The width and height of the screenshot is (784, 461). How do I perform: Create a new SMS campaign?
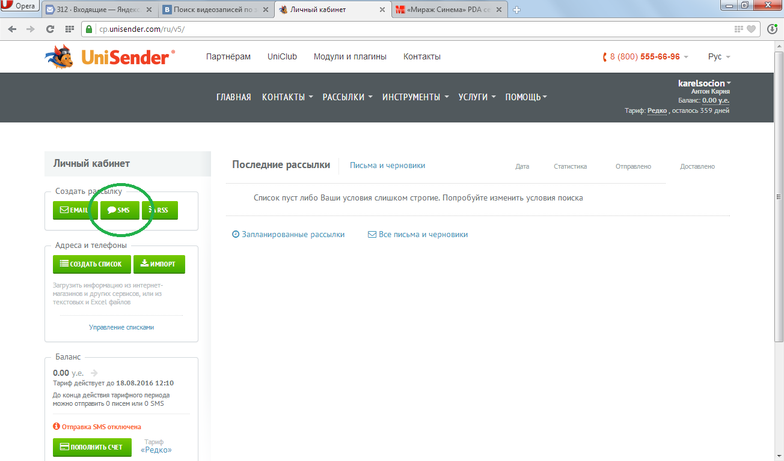(119, 210)
